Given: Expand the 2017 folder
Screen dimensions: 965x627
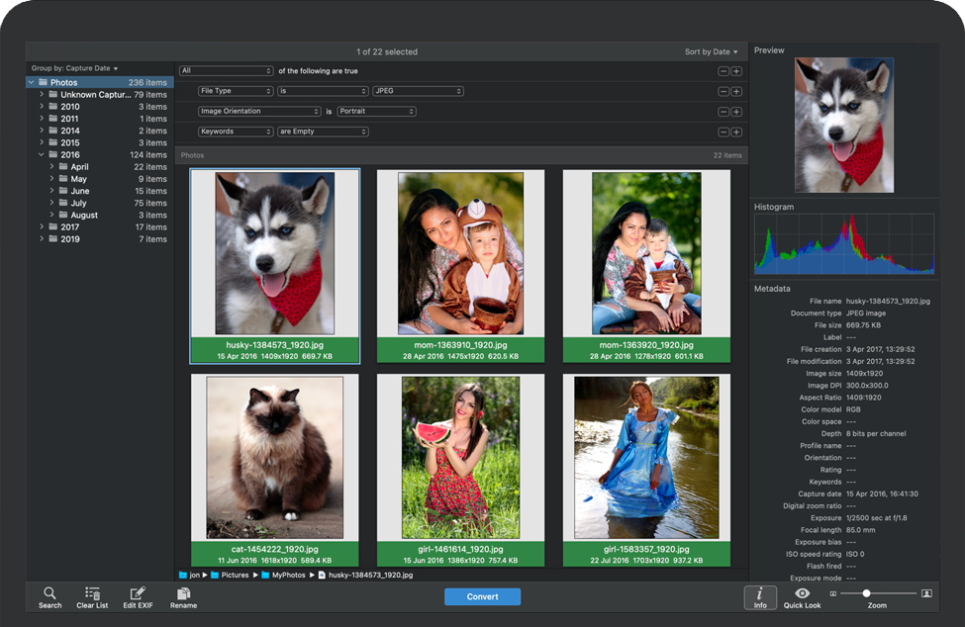Looking at the screenshot, I should pyautogui.click(x=42, y=227).
